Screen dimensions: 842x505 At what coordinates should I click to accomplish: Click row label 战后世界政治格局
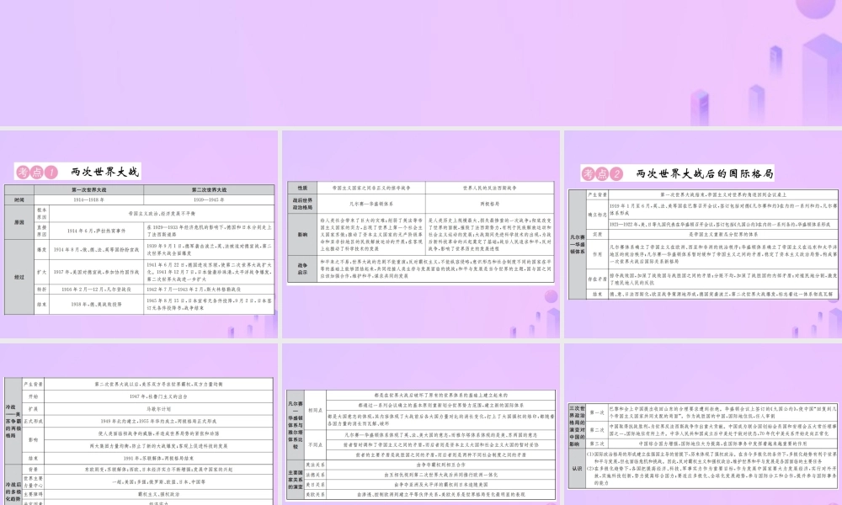point(302,204)
